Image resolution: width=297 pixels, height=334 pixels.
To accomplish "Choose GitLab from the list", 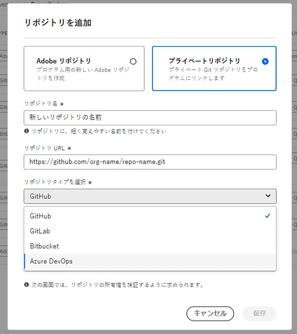I will click(150, 231).
